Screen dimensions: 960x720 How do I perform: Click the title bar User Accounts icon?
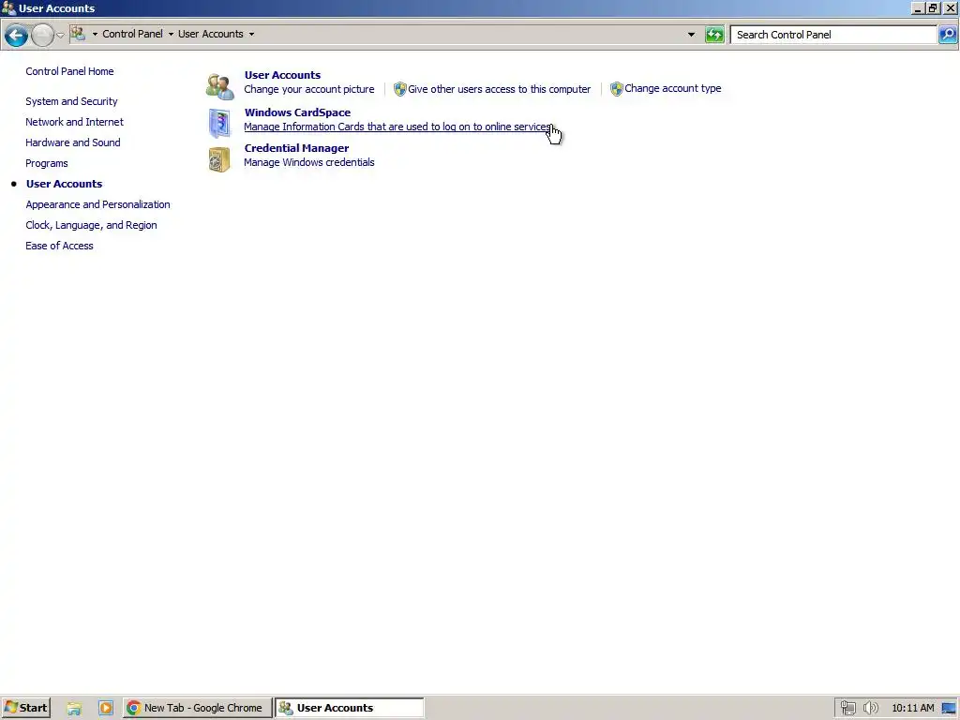tap(8, 7)
